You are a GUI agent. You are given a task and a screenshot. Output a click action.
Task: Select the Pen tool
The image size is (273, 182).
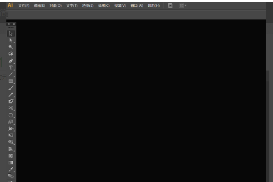[11, 61]
